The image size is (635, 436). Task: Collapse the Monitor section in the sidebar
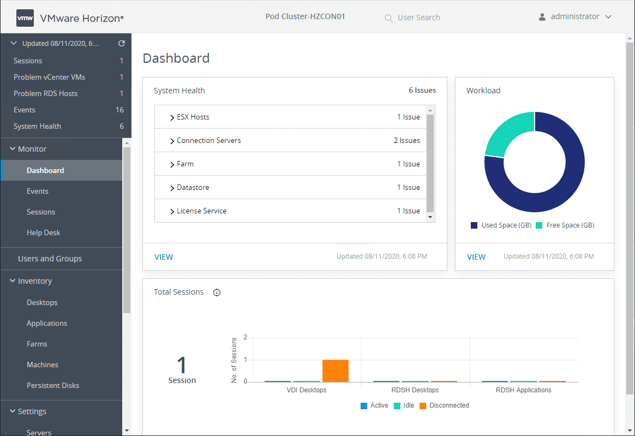[13, 148]
